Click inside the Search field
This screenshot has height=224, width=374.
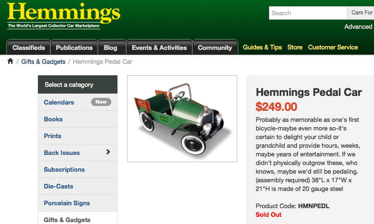308,13
